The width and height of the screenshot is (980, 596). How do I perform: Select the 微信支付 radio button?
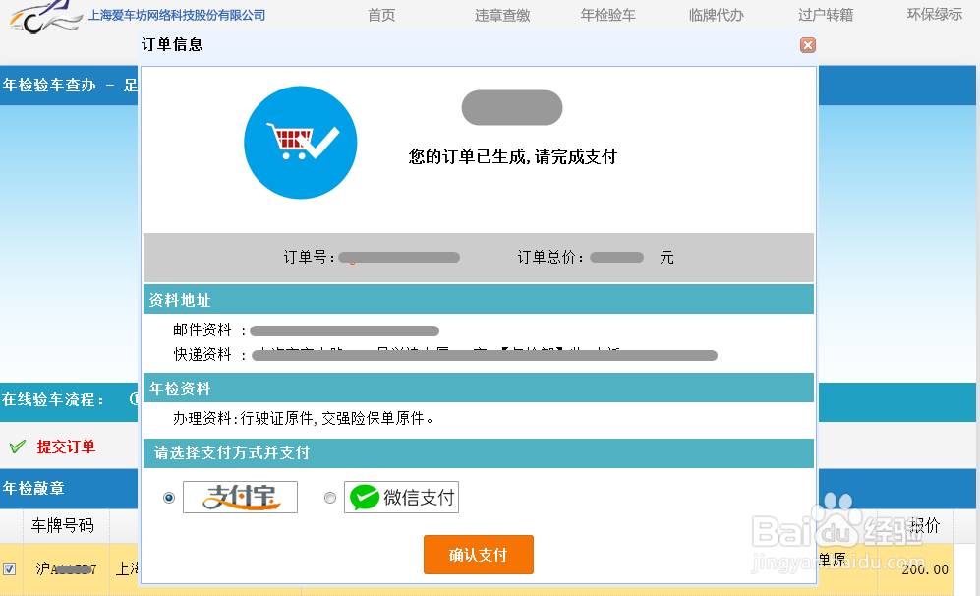(330, 498)
